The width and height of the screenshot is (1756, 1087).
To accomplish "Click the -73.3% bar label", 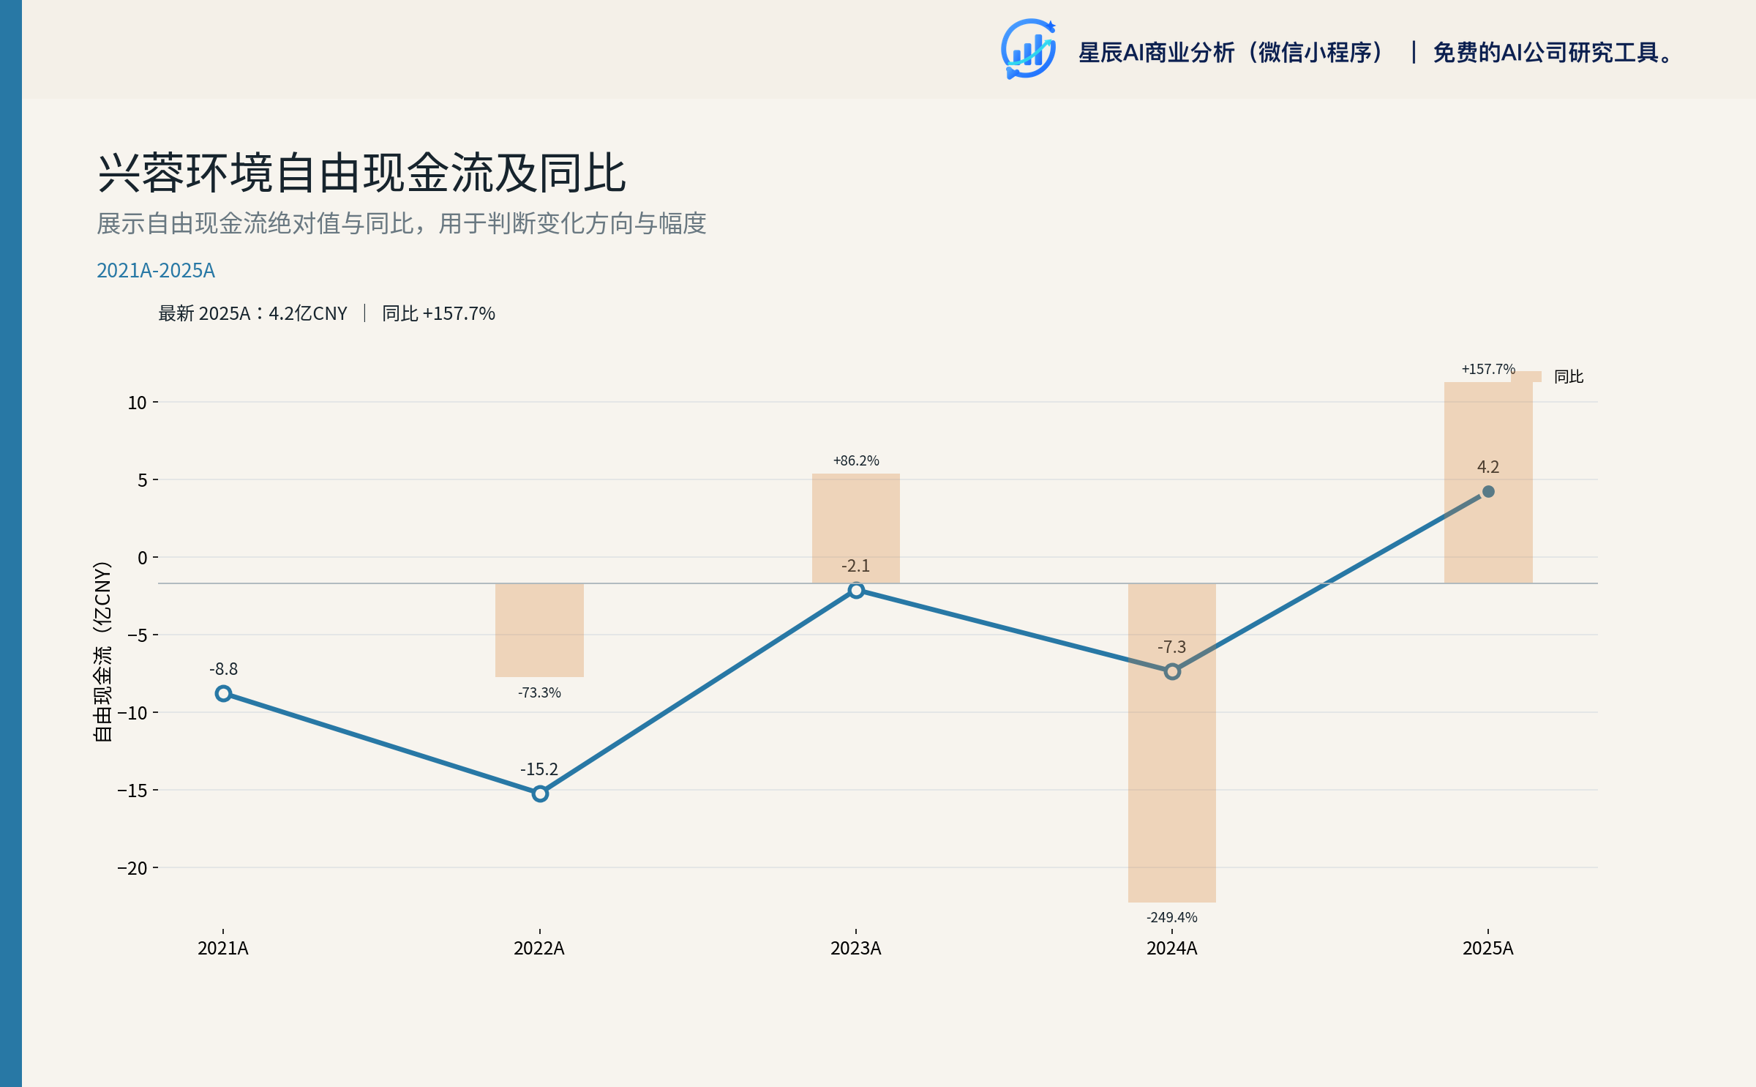I will 539,692.
